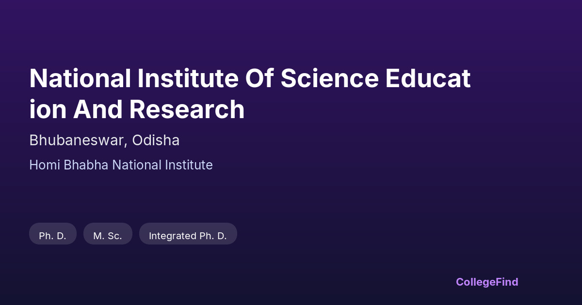
Task: Select the M. Sc. program tag
Action: pos(108,236)
